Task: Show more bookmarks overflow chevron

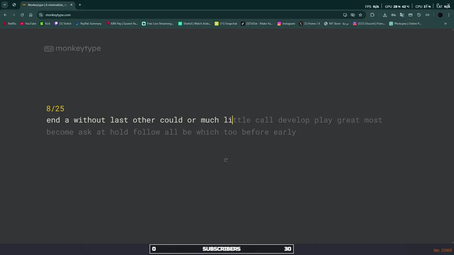Action: (x=445, y=24)
